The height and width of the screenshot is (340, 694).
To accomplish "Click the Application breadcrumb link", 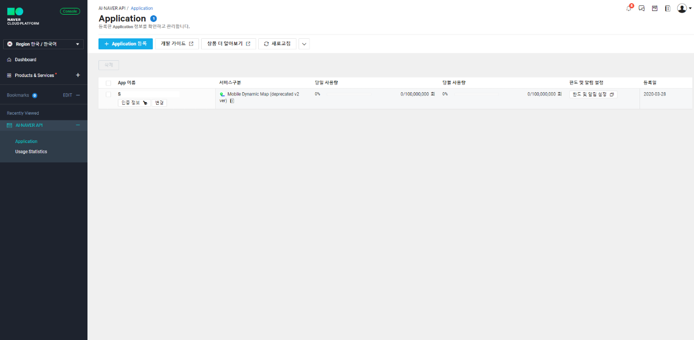I will tap(142, 8).
